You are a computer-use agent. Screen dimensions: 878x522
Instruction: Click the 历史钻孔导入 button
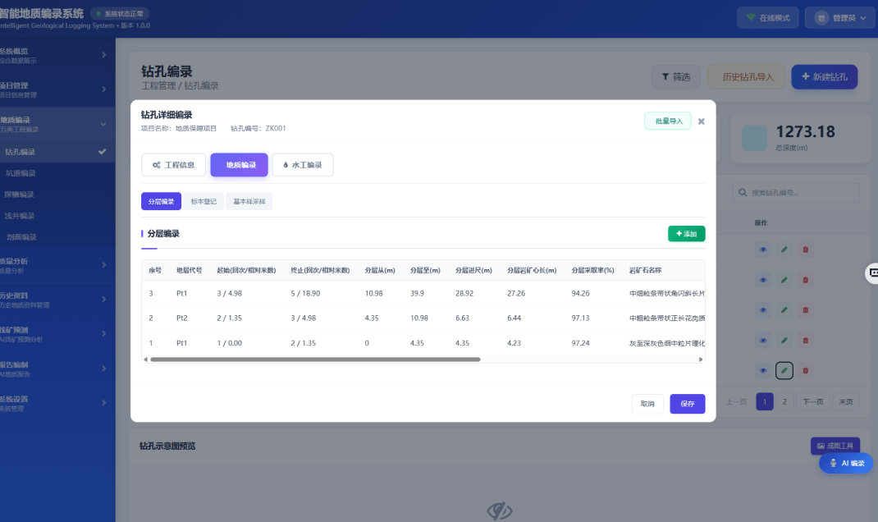click(x=747, y=76)
